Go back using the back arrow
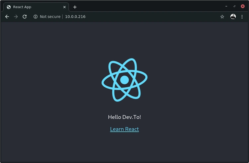Viewport: 249px width, 163px height. (x=7, y=17)
